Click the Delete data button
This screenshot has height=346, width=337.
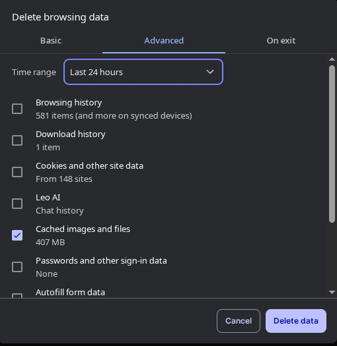(x=296, y=321)
